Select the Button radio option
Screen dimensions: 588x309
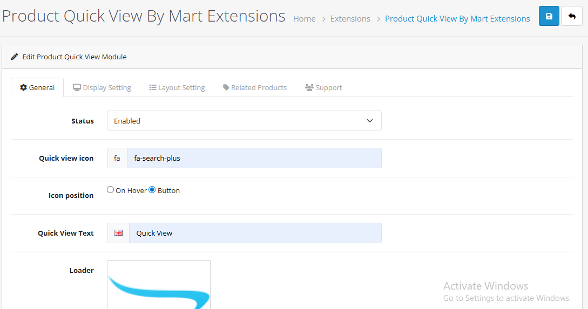(152, 190)
